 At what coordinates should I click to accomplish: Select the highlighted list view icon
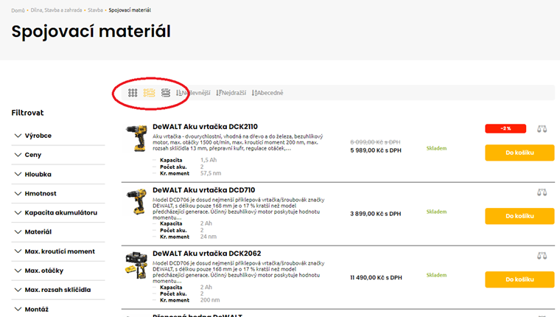150,93
